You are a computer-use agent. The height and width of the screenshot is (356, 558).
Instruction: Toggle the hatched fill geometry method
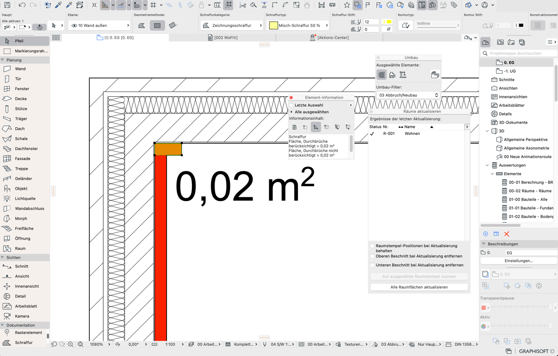157,26
